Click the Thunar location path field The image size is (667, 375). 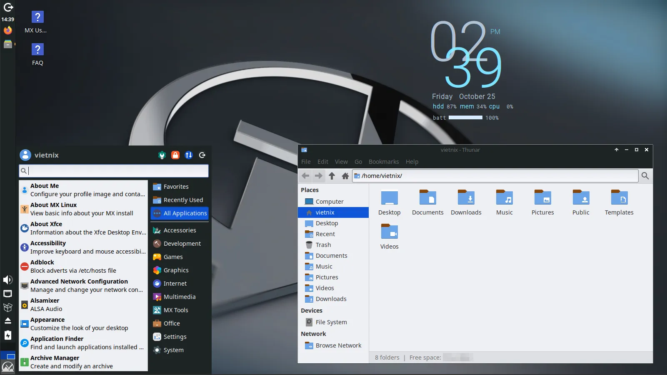pyautogui.click(x=495, y=176)
